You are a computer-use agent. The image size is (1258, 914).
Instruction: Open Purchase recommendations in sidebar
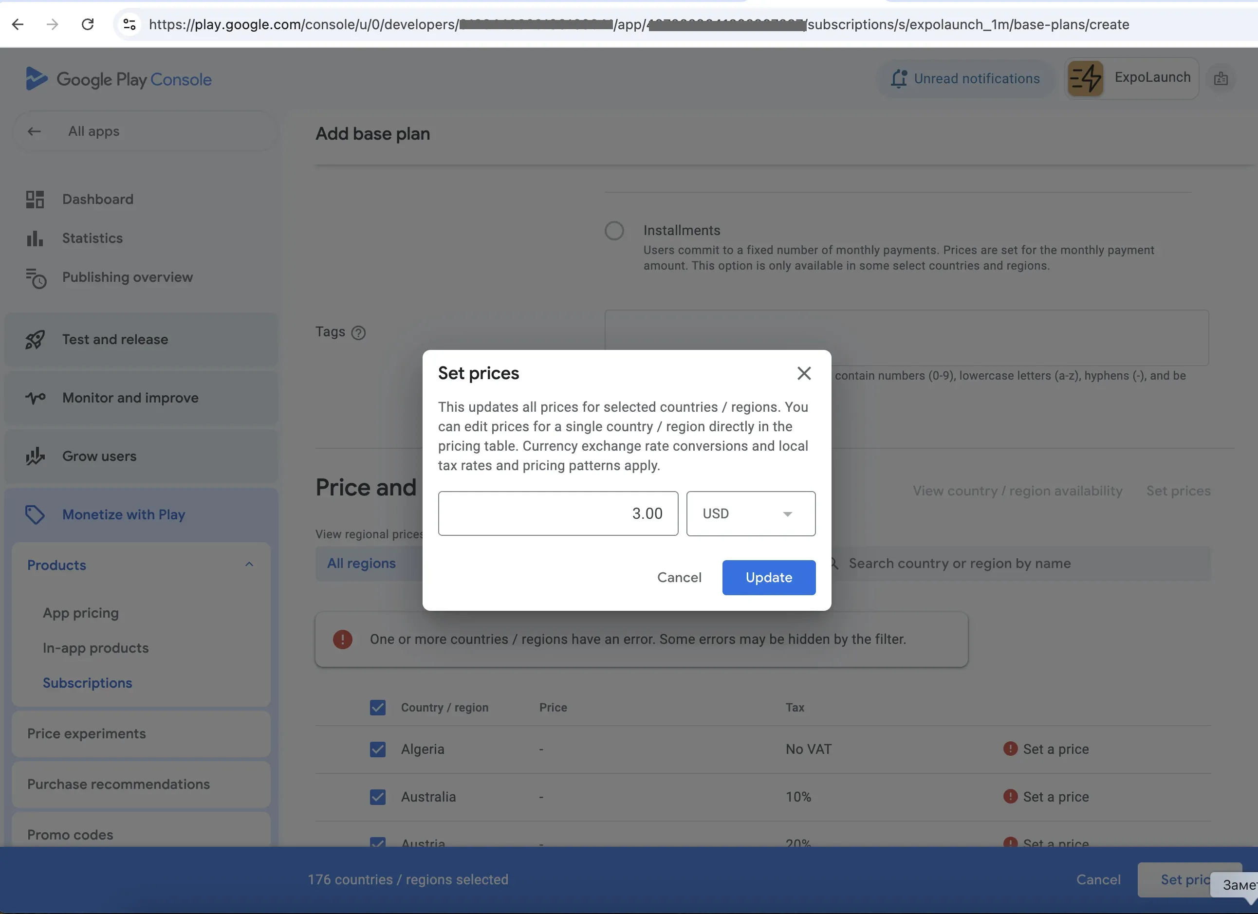click(x=142, y=784)
